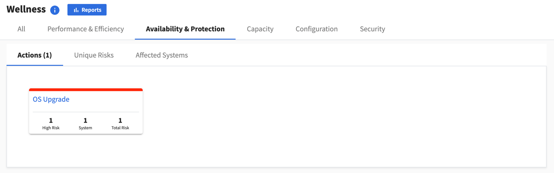
Task: Open the Configuration tab
Action: (x=316, y=29)
